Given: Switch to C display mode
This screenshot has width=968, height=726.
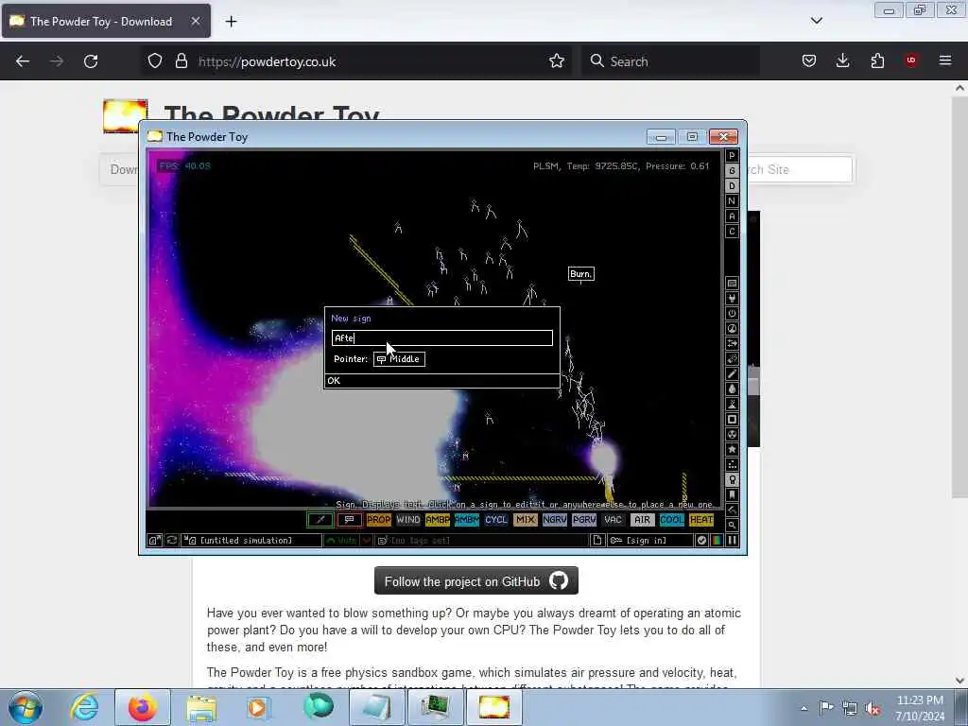Looking at the screenshot, I should tap(732, 232).
